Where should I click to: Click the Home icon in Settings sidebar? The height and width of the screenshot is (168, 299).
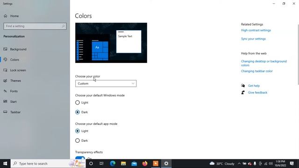6,16
